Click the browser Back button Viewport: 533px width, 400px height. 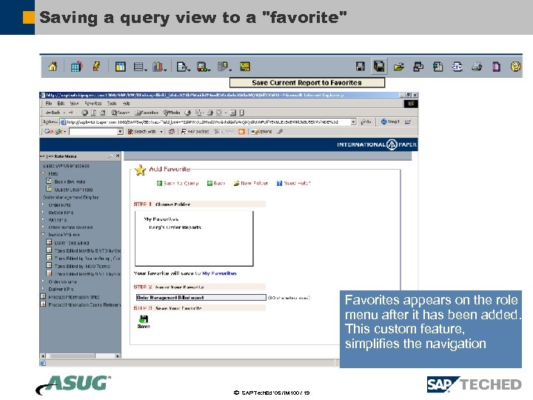pos(53,113)
